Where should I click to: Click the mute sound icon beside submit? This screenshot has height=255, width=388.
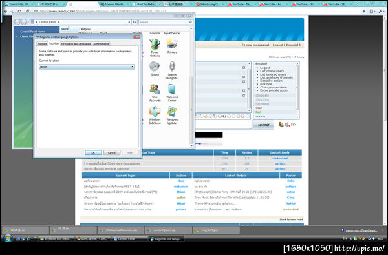tap(287, 125)
